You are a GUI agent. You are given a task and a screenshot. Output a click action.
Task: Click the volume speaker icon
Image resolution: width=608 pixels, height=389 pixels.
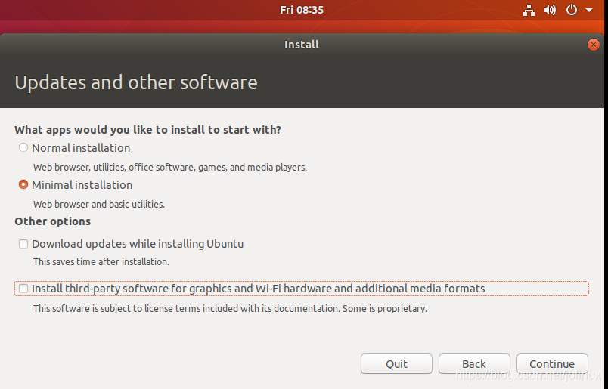tap(550, 10)
